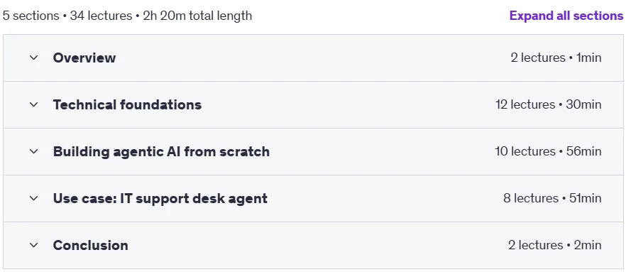Open the Technical foundations section heading
This screenshot has width=626, height=272.
pos(127,104)
